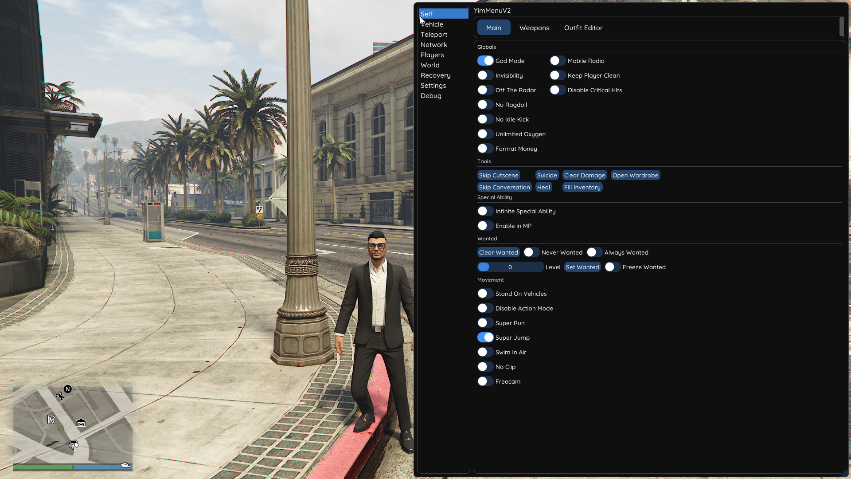
Task: Switch to the Weapons tab
Action: tap(534, 27)
